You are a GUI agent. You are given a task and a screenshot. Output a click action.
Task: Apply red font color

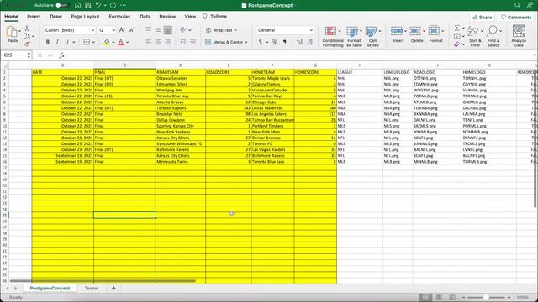pos(121,42)
